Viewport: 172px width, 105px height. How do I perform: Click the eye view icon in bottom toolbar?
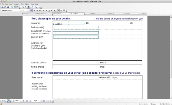pos(2,101)
